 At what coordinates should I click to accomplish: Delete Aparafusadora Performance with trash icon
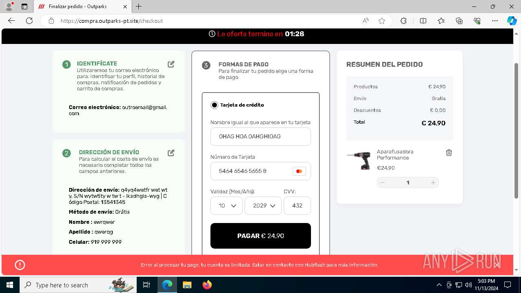(x=449, y=153)
